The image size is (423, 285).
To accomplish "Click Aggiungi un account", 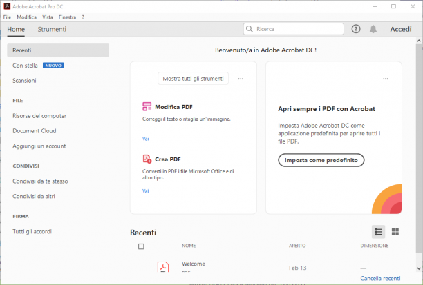I will [x=39, y=146].
